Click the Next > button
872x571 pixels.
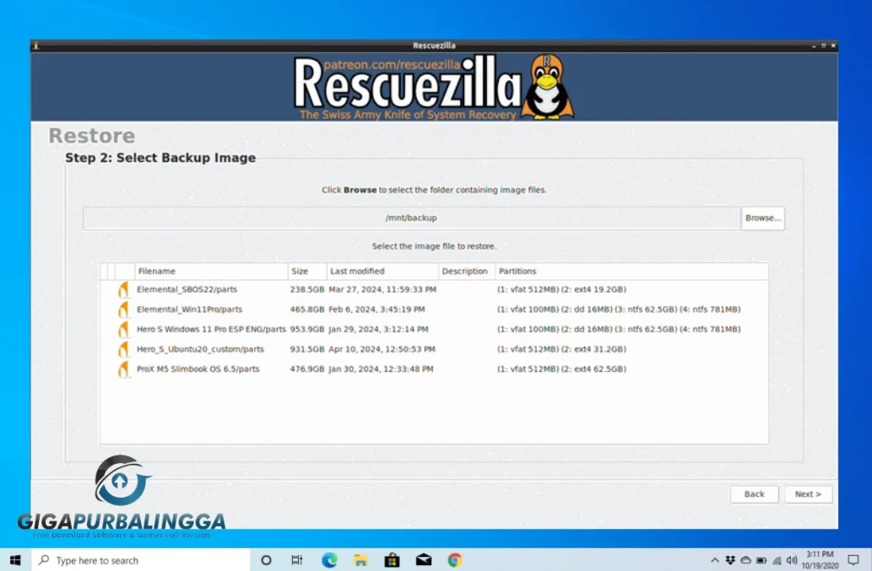click(808, 493)
